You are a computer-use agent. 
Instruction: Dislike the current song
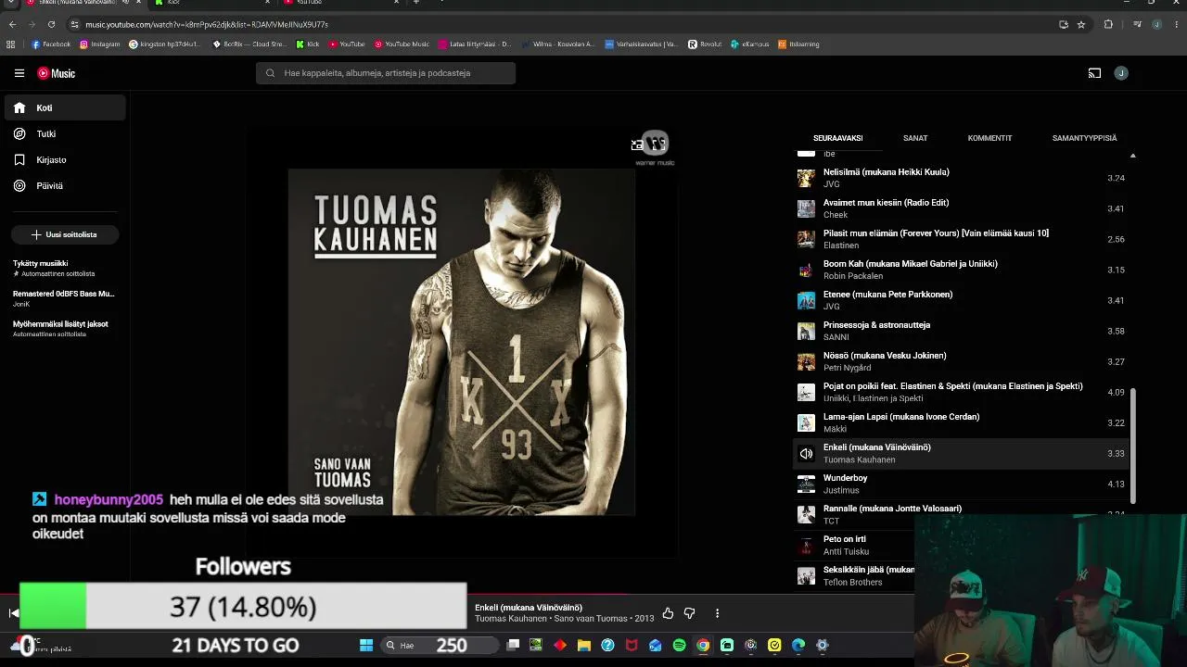[689, 613]
